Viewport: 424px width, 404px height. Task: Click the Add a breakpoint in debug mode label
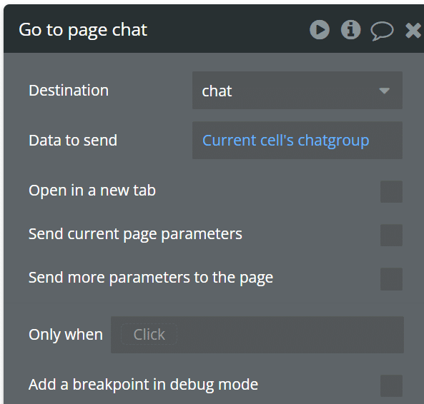pyautogui.click(x=143, y=385)
